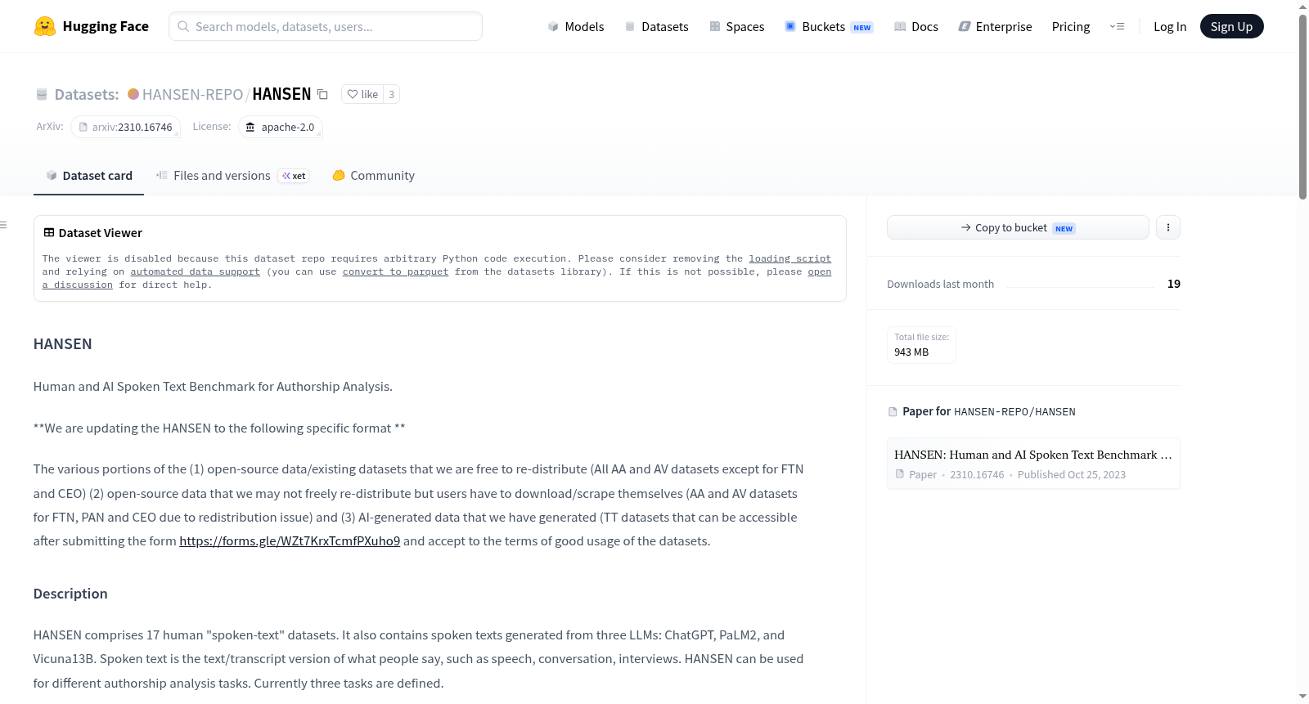Toggle the table of contents sidebar icon

[x=3, y=225]
